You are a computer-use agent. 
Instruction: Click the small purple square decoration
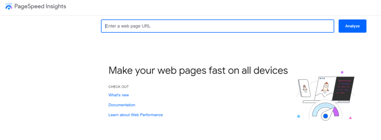click(x=342, y=72)
